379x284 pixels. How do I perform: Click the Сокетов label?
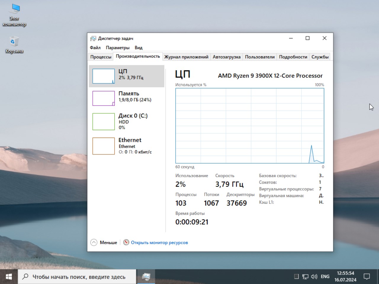(x=268, y=182)
